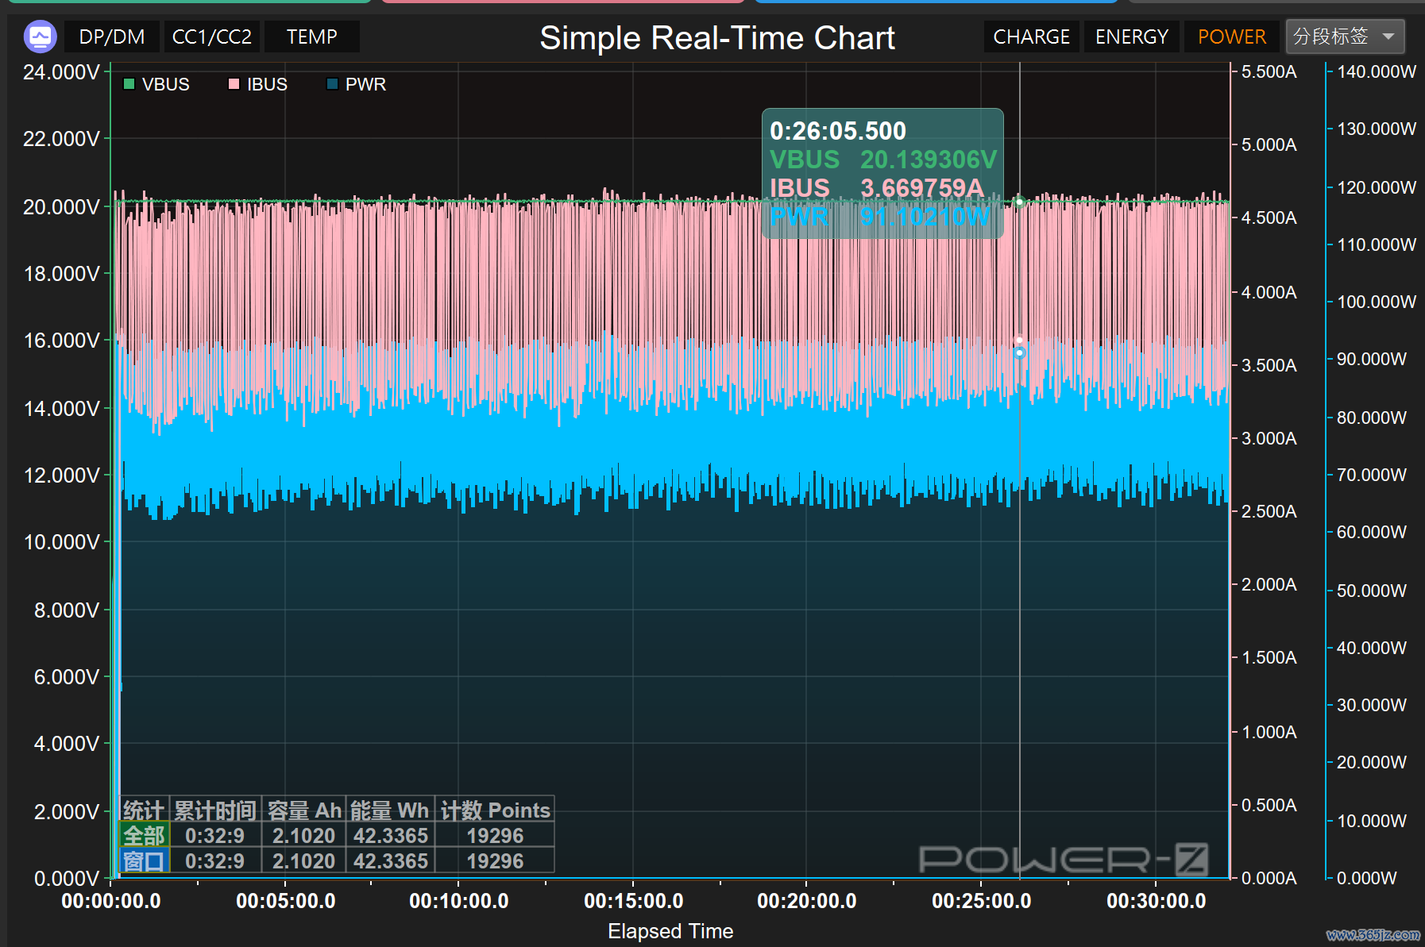Viewport: 1425px width, 947px height.
Task: Click the 0:32:9 time in 全部 row
Action: pyautogui.click(x=214, y=836)
